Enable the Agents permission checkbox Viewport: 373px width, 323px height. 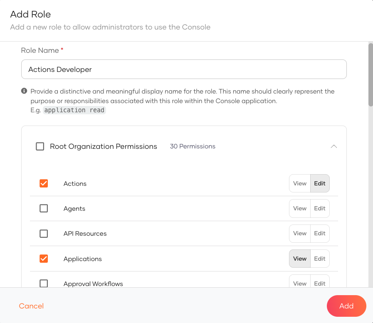pyautogui.click(x=44, y=208)
